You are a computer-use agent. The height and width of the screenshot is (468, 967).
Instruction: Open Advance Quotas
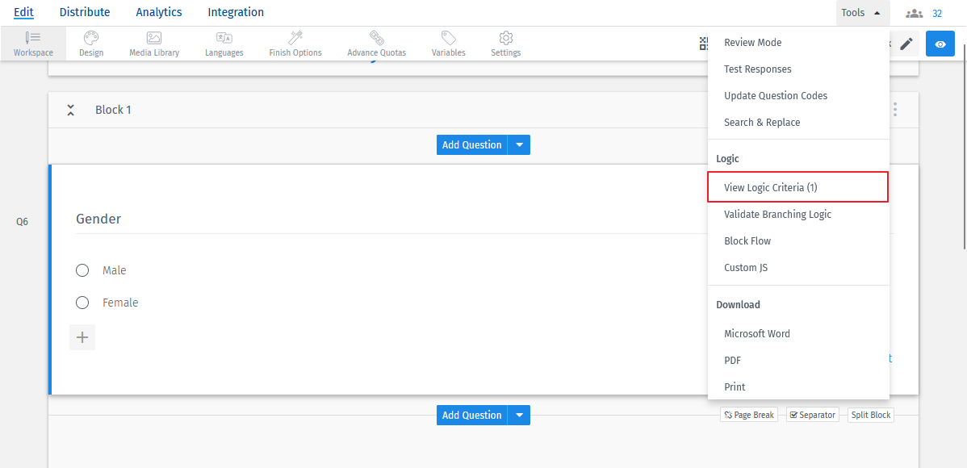click(x=377, y=44)
